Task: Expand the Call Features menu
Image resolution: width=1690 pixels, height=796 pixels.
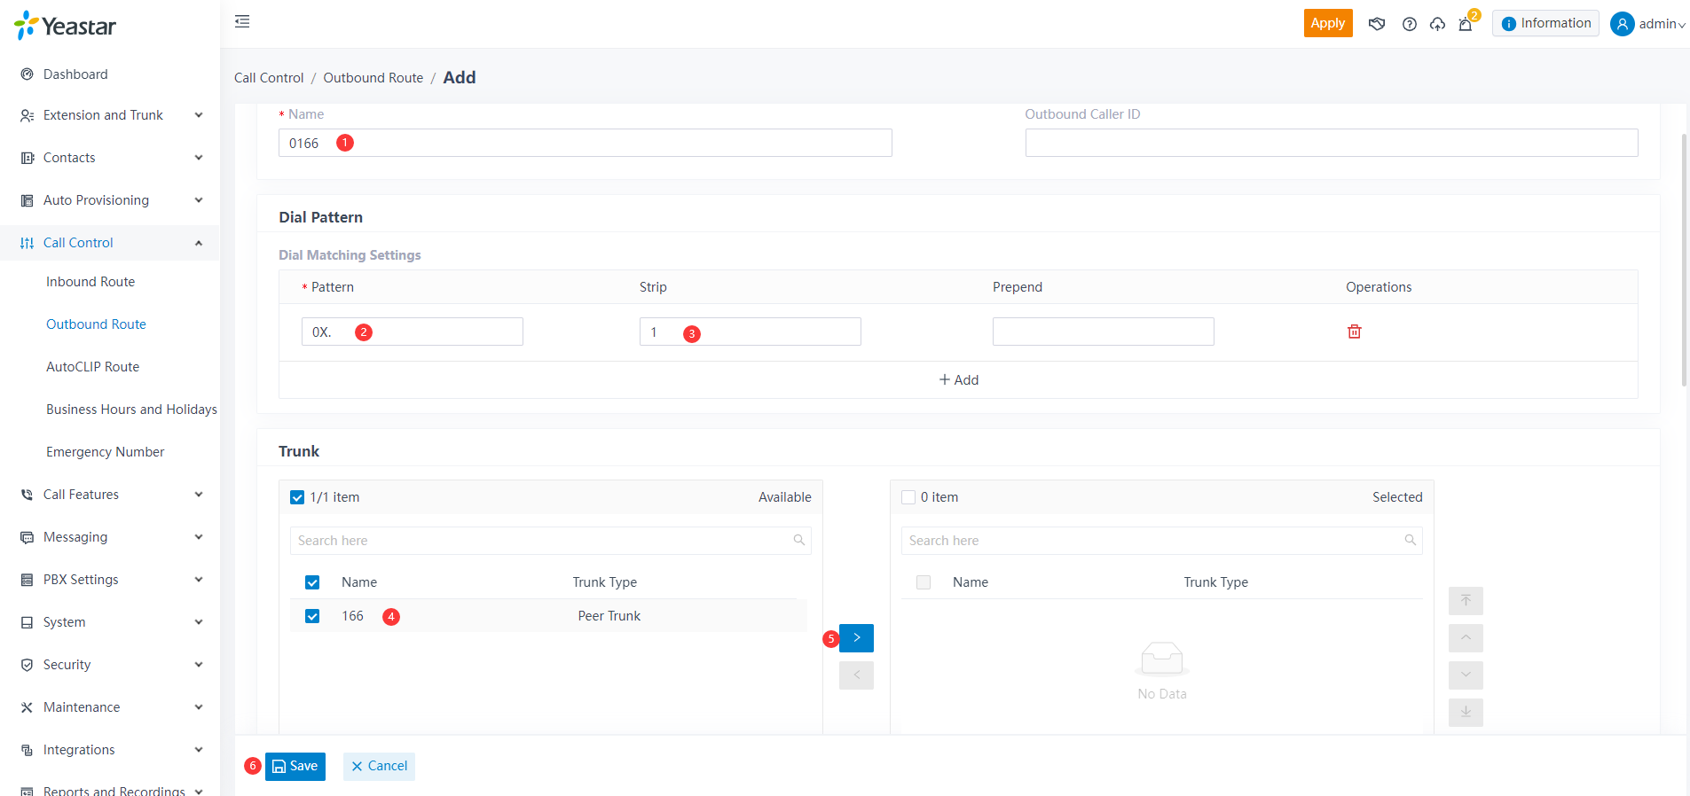Action: (110, 495)
